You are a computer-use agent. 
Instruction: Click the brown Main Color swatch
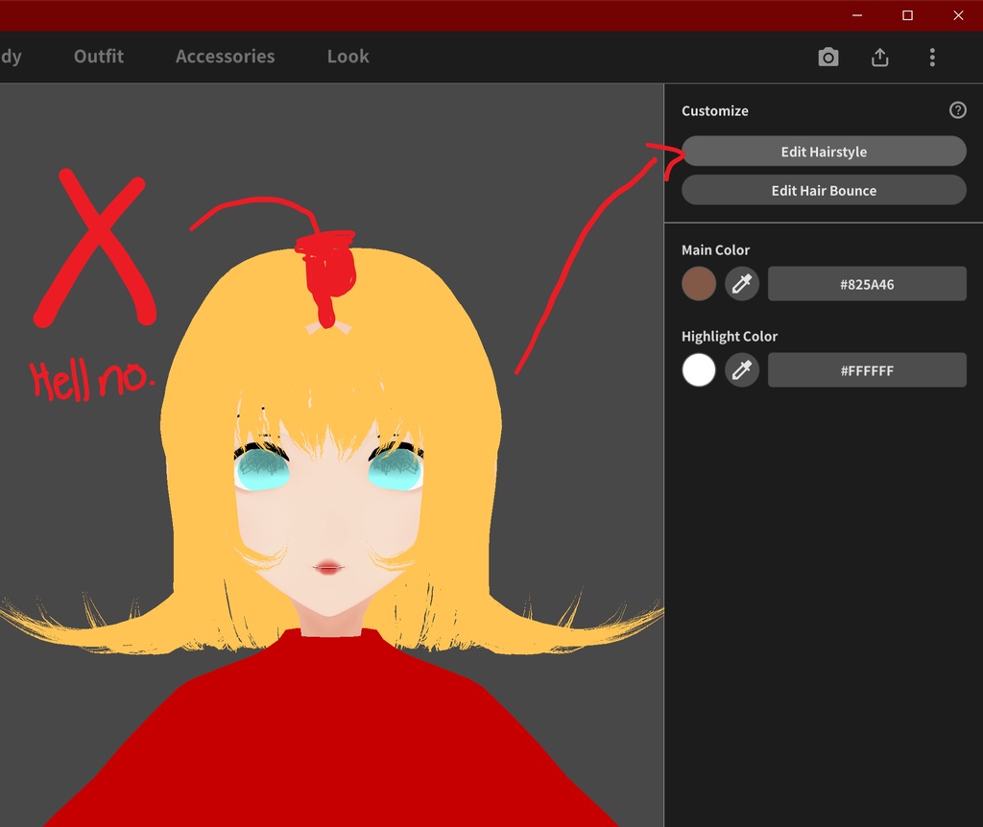[x=699, y=283]
